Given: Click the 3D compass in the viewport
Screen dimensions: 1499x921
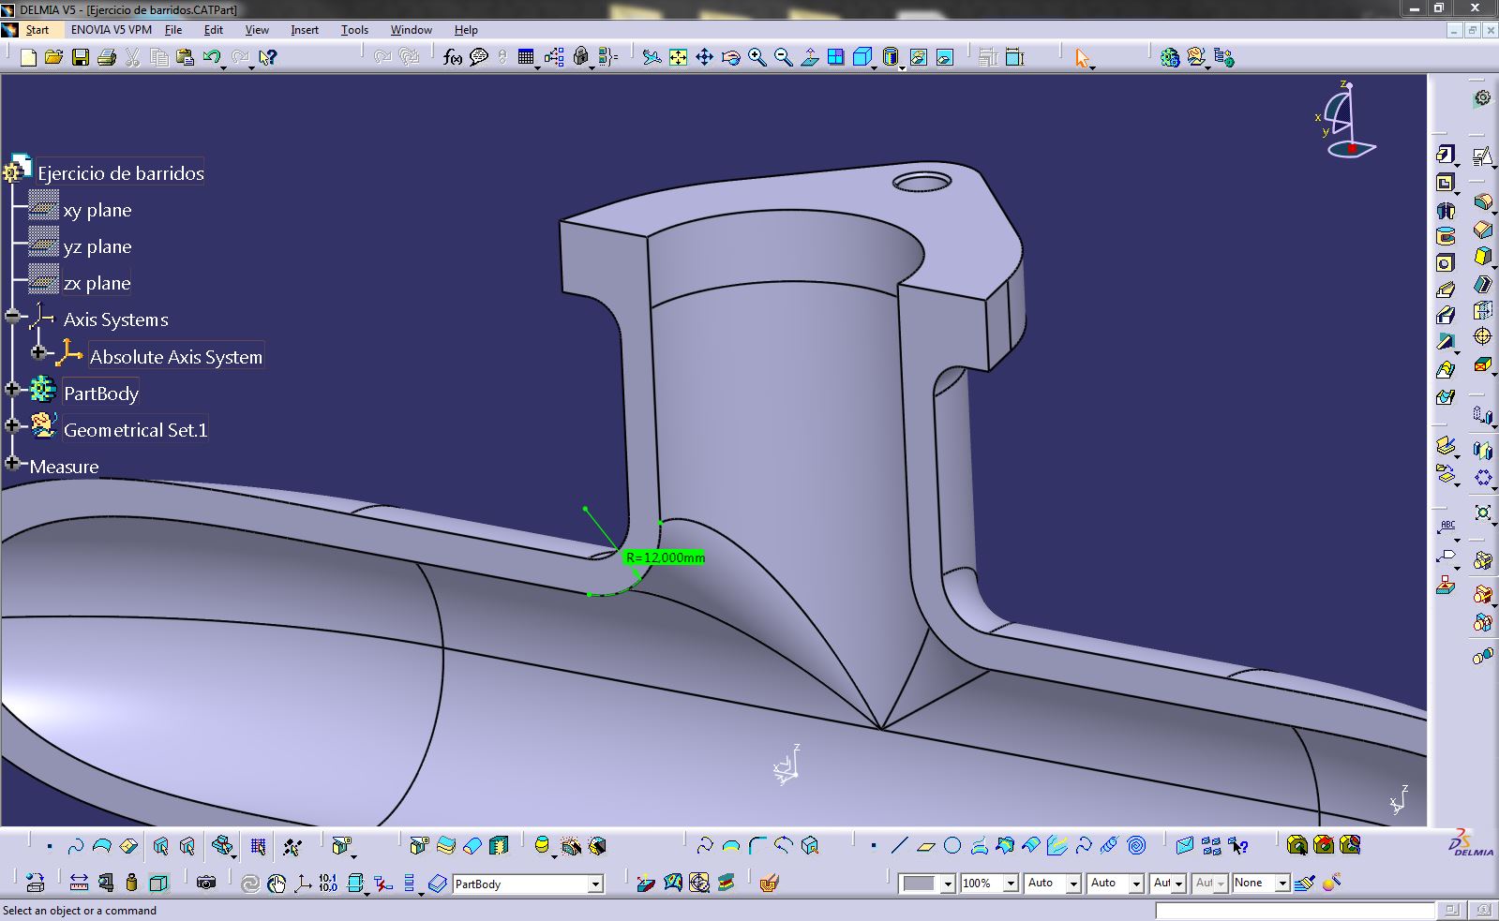Looking at the screenshot, I should 1346,120.
